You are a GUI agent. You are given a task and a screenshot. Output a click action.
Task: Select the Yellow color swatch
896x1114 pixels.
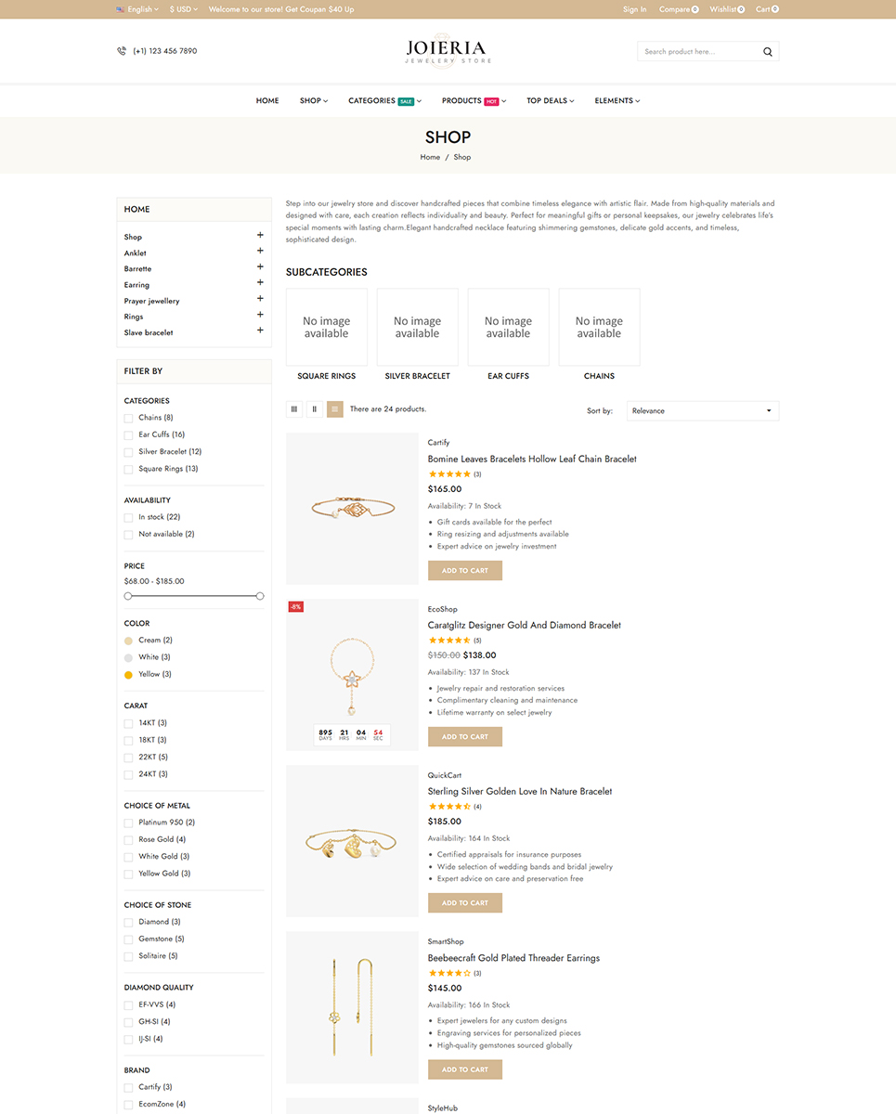click(x=128, y=675)
